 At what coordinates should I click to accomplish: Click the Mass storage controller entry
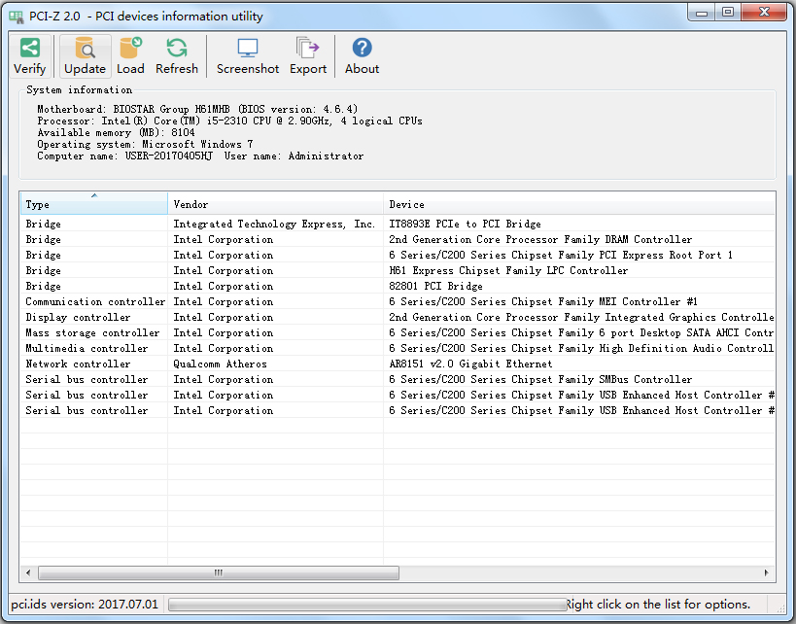coord(92,333)
